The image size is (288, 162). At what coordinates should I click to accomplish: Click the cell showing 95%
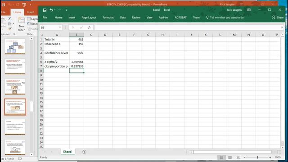76,53
